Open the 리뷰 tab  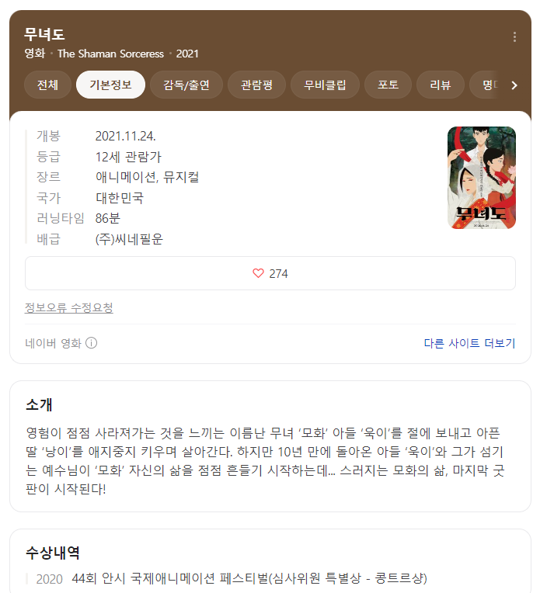point(441,85)
